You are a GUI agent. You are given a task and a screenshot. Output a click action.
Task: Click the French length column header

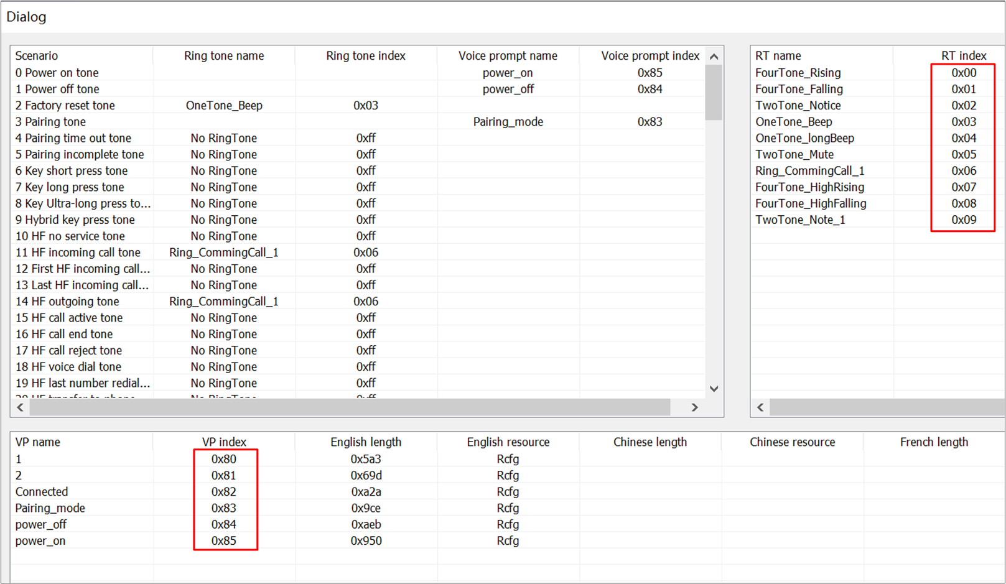[934, 442]
